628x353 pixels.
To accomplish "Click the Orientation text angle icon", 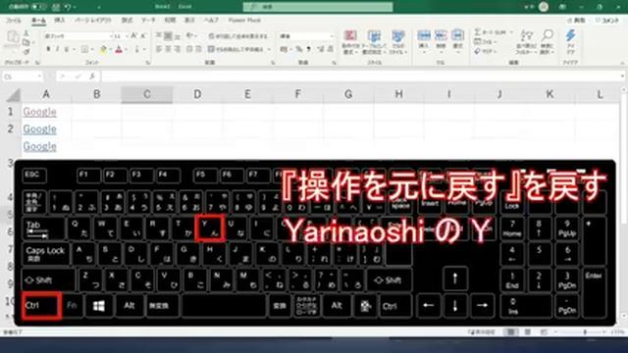I will point(190,36).
